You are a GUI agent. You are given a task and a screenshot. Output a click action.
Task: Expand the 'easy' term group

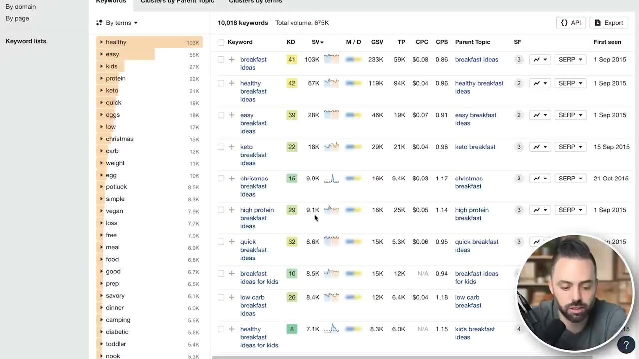click(x=101, y=54)
